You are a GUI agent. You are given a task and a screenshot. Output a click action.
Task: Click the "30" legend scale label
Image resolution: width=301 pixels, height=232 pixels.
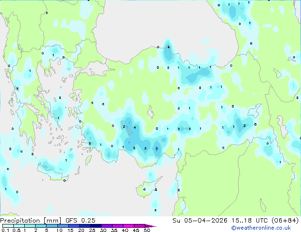pyautogui.click(x=103, y=230)
